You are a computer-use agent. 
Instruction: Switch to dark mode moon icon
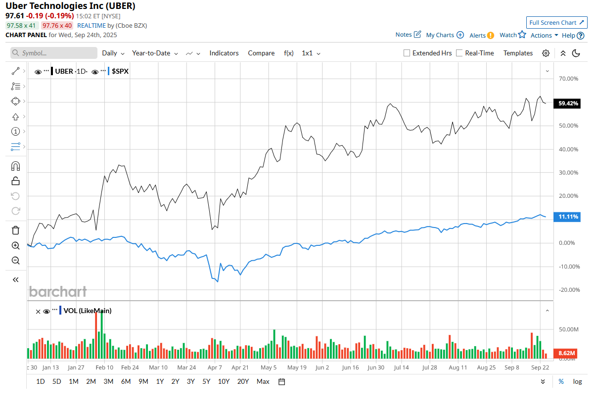tap(576, 53)
